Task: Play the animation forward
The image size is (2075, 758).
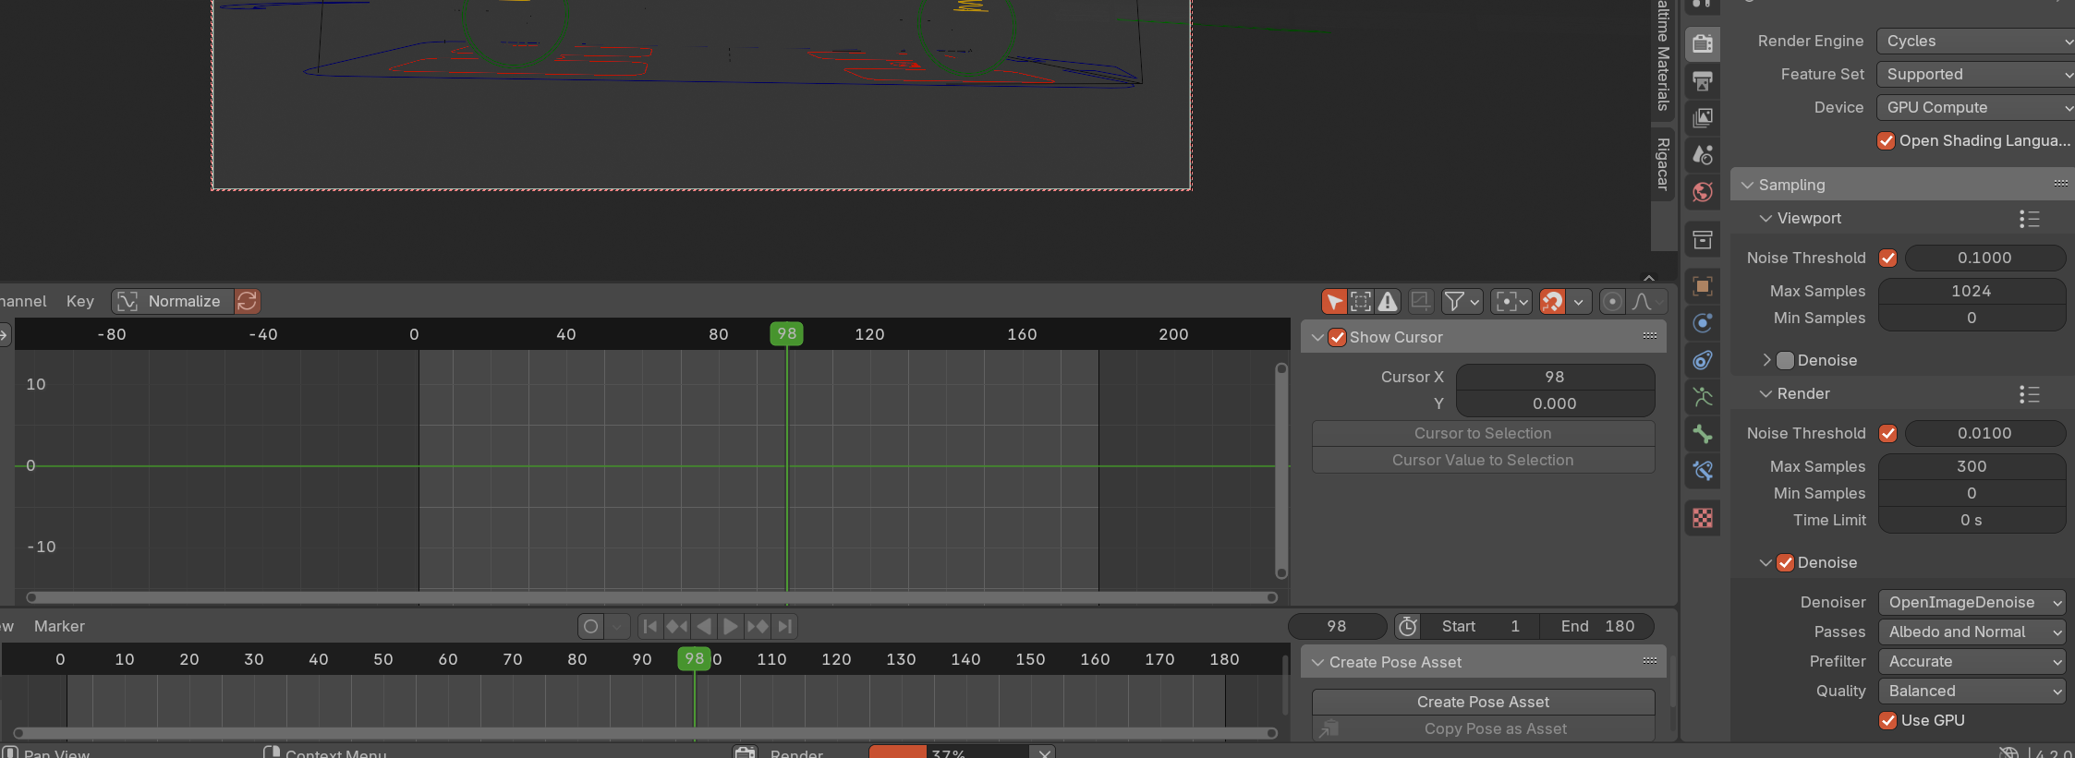Action: [x=731, y=627]
